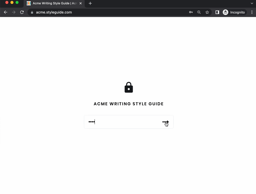Submit password with the arrow button
This screenshot has height=194, width=256.
coord(165,122)
